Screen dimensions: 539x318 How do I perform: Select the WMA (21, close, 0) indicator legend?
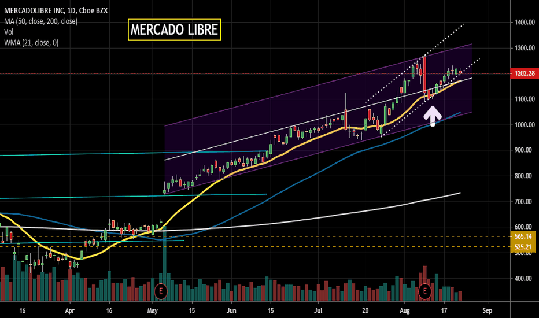[31, 43]
